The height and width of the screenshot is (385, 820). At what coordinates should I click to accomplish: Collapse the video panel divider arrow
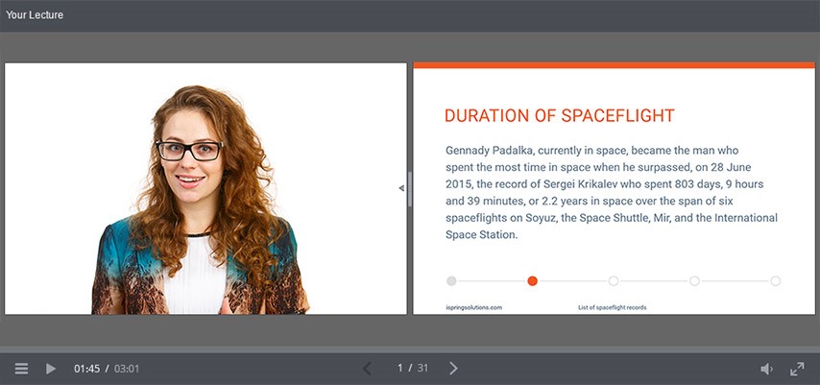point(401,188)
